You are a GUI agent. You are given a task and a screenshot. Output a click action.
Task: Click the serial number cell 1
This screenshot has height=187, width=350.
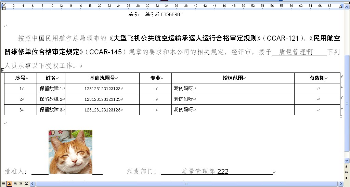21,89
